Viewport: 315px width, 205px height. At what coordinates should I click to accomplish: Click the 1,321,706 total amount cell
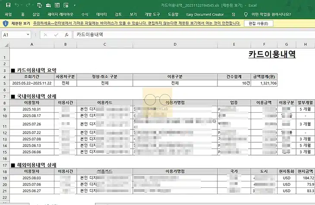pos(264,83)
